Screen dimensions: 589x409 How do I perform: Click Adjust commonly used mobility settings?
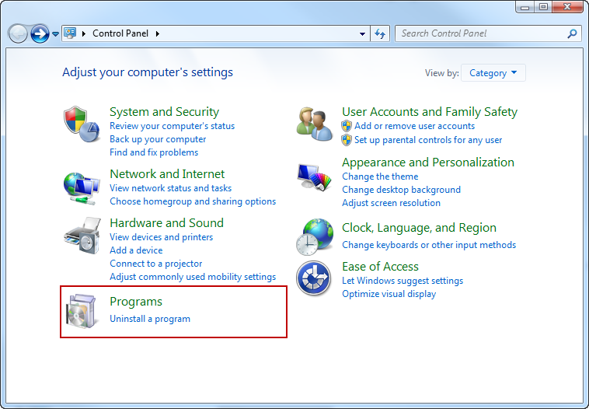[193, 277]
